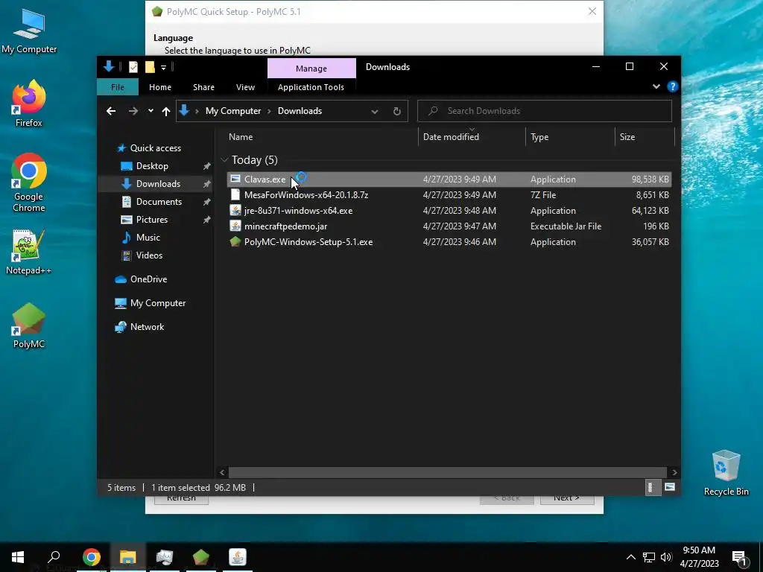Launch Firefox from the desktop
763x572 pixels.
(29, 104)
